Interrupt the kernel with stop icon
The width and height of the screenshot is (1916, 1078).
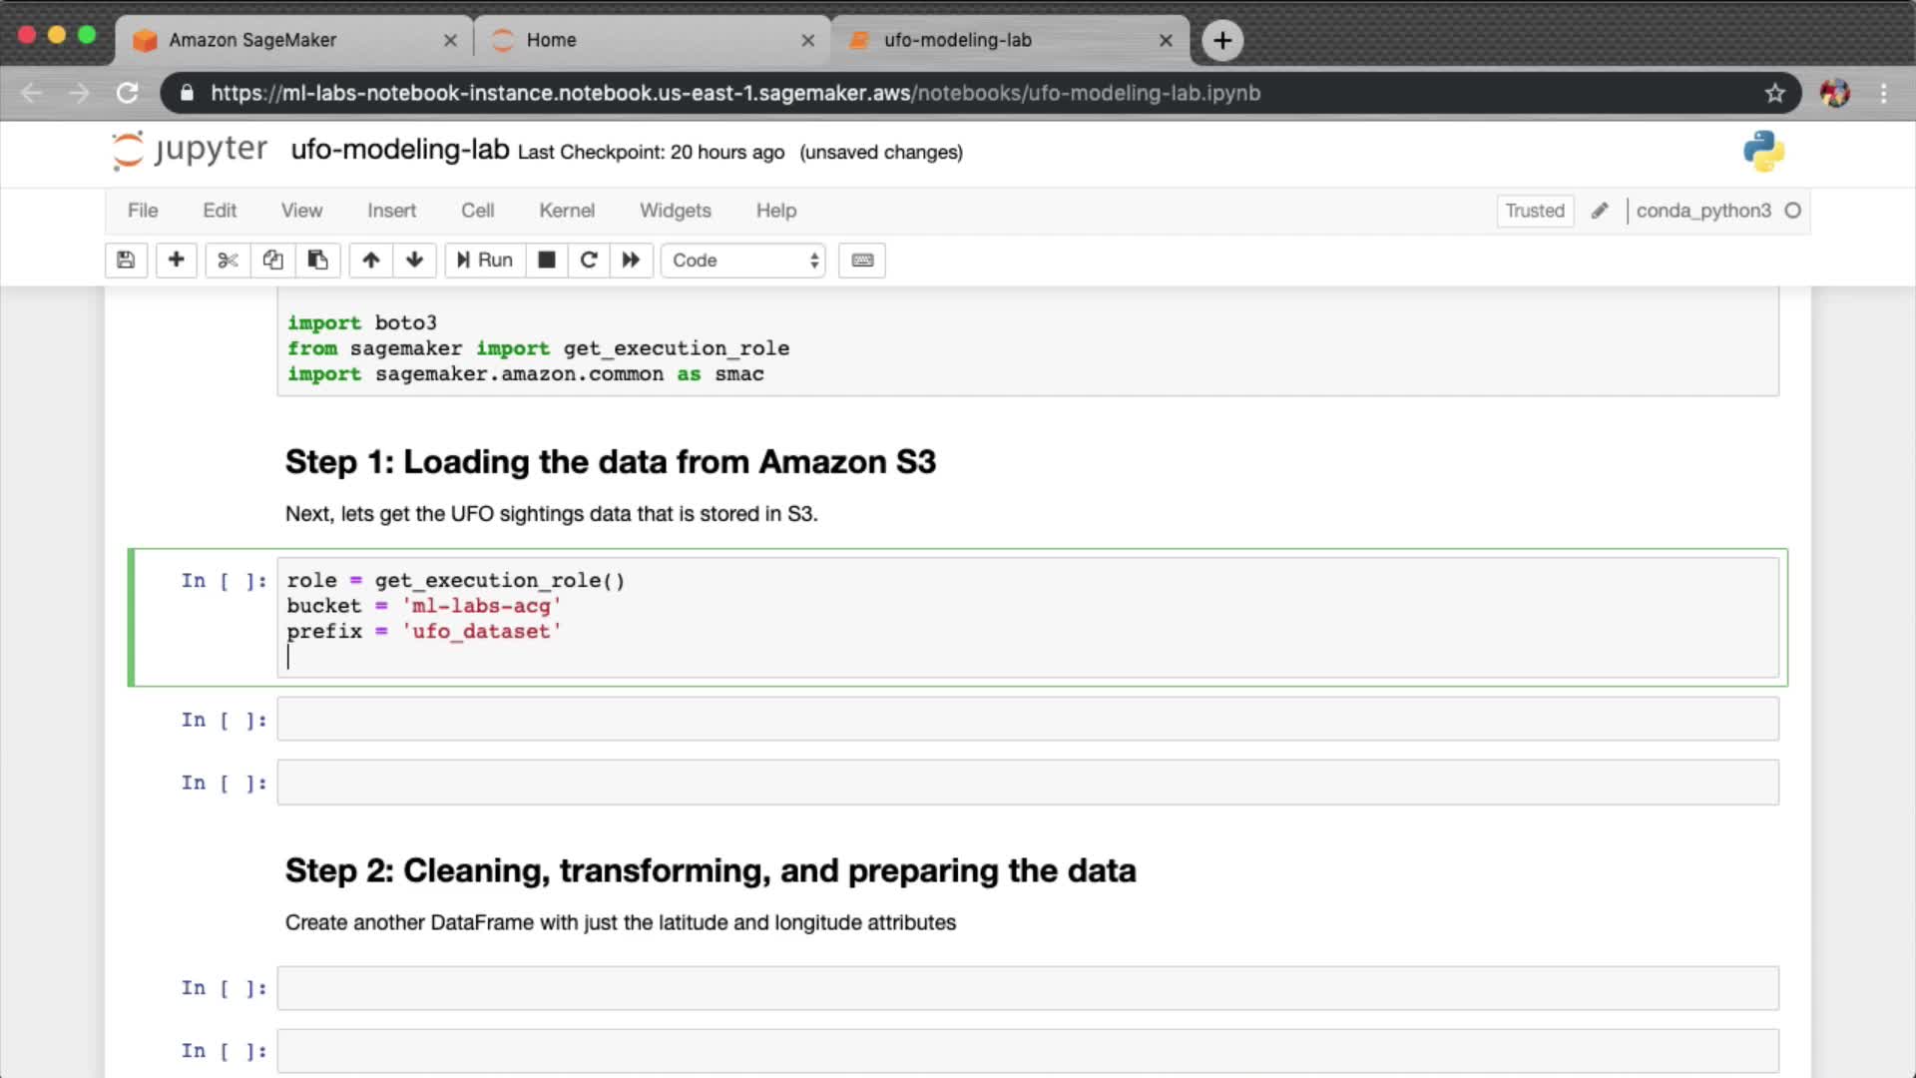(x=546, y=261)
